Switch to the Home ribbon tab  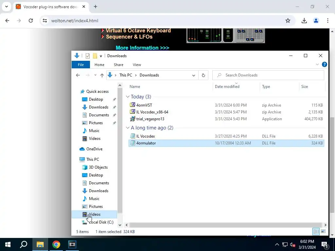[99, 65]
